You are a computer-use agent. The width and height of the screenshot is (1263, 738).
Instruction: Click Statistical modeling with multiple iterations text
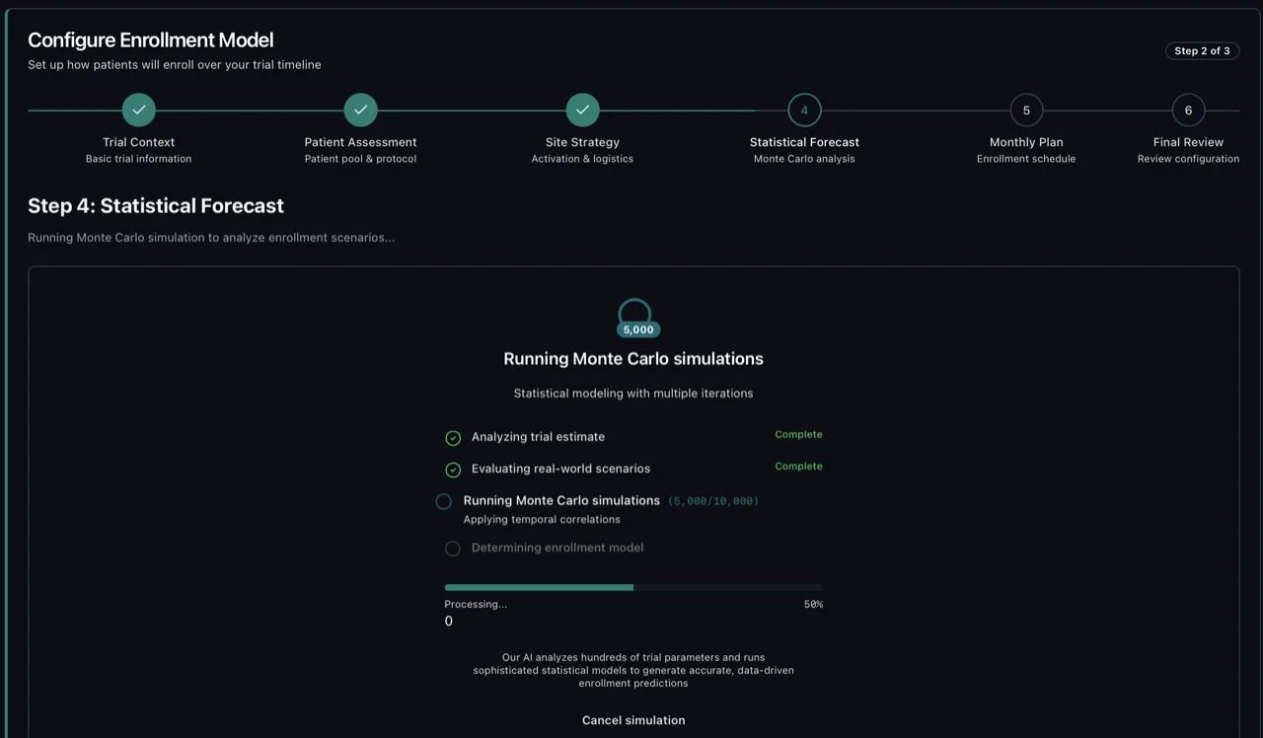click(633, 394)
